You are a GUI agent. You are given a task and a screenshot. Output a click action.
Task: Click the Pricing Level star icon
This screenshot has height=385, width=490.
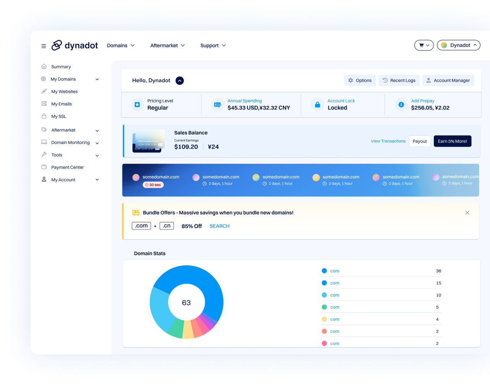click(x=137, y=104)
